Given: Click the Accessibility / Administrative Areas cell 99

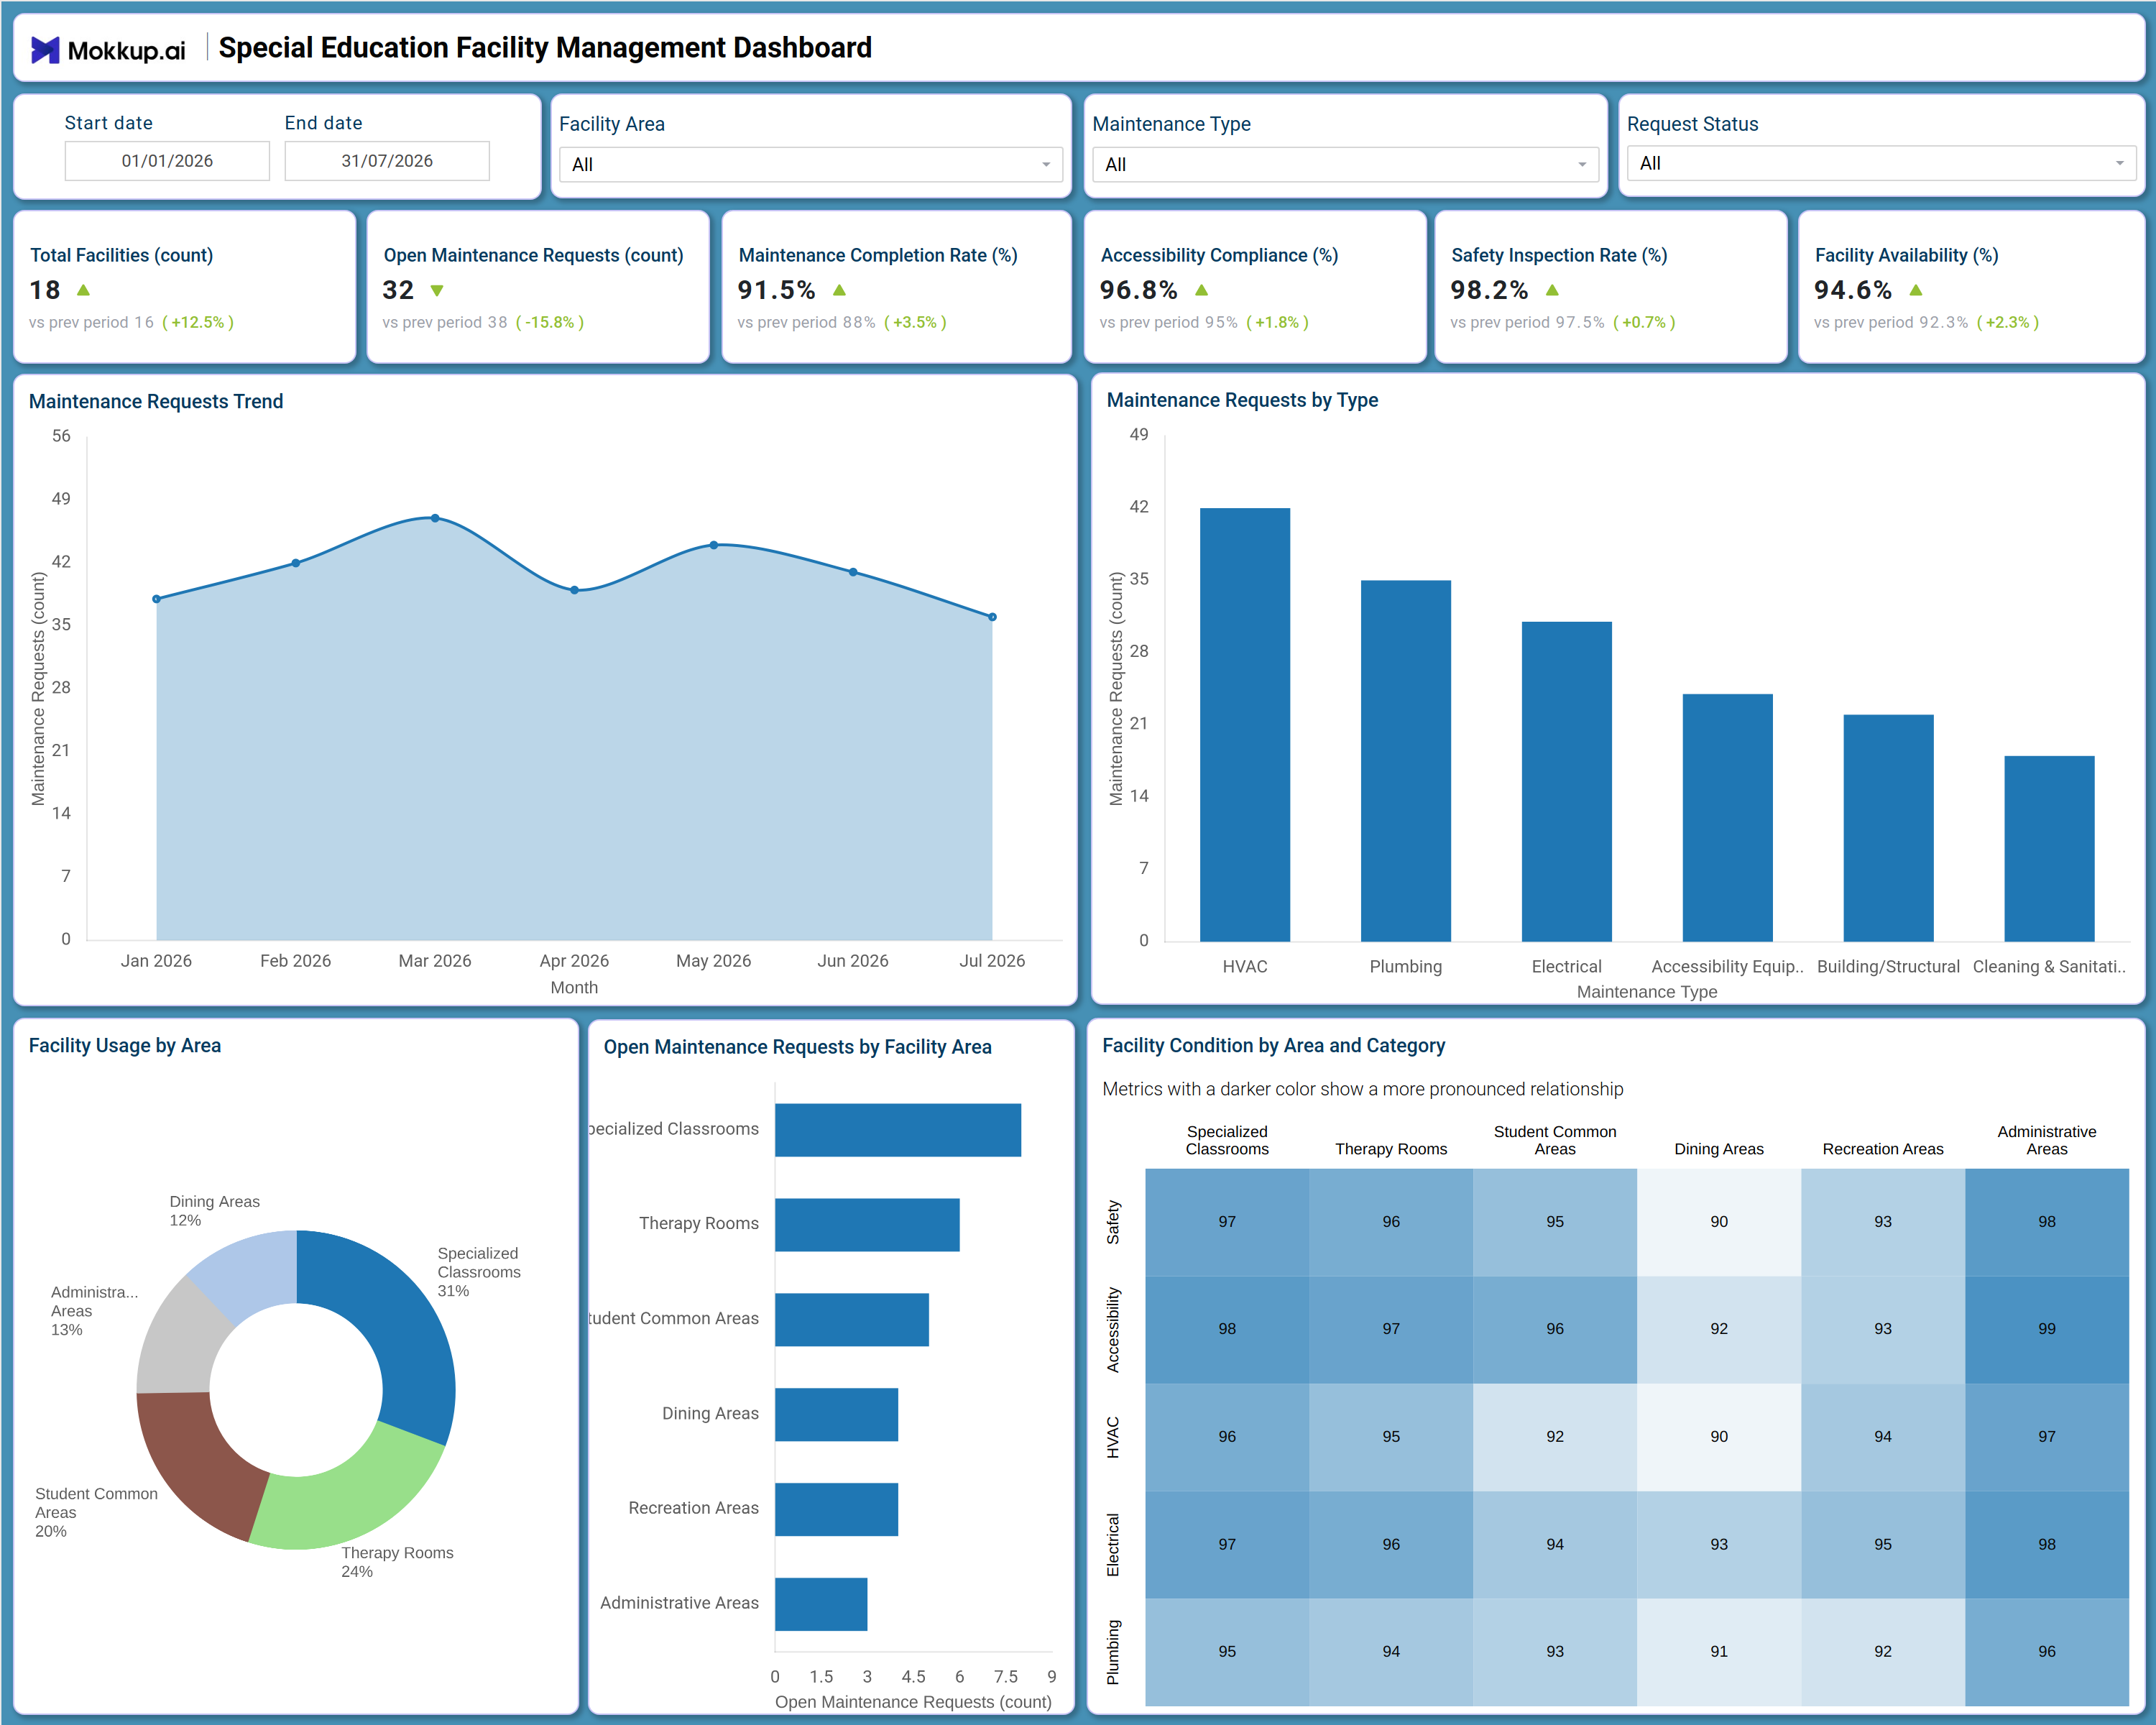Looking at the screenshot, I should click(2047, 1329).
